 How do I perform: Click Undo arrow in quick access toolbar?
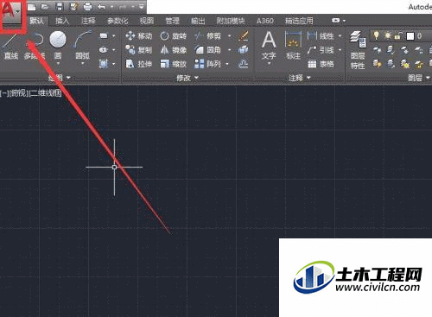click(101, 7)
